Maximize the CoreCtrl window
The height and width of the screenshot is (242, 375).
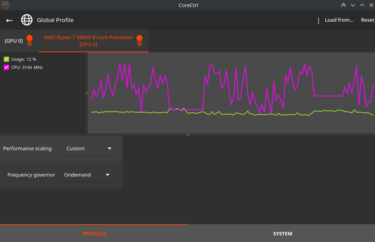click(x=362, y=5)
